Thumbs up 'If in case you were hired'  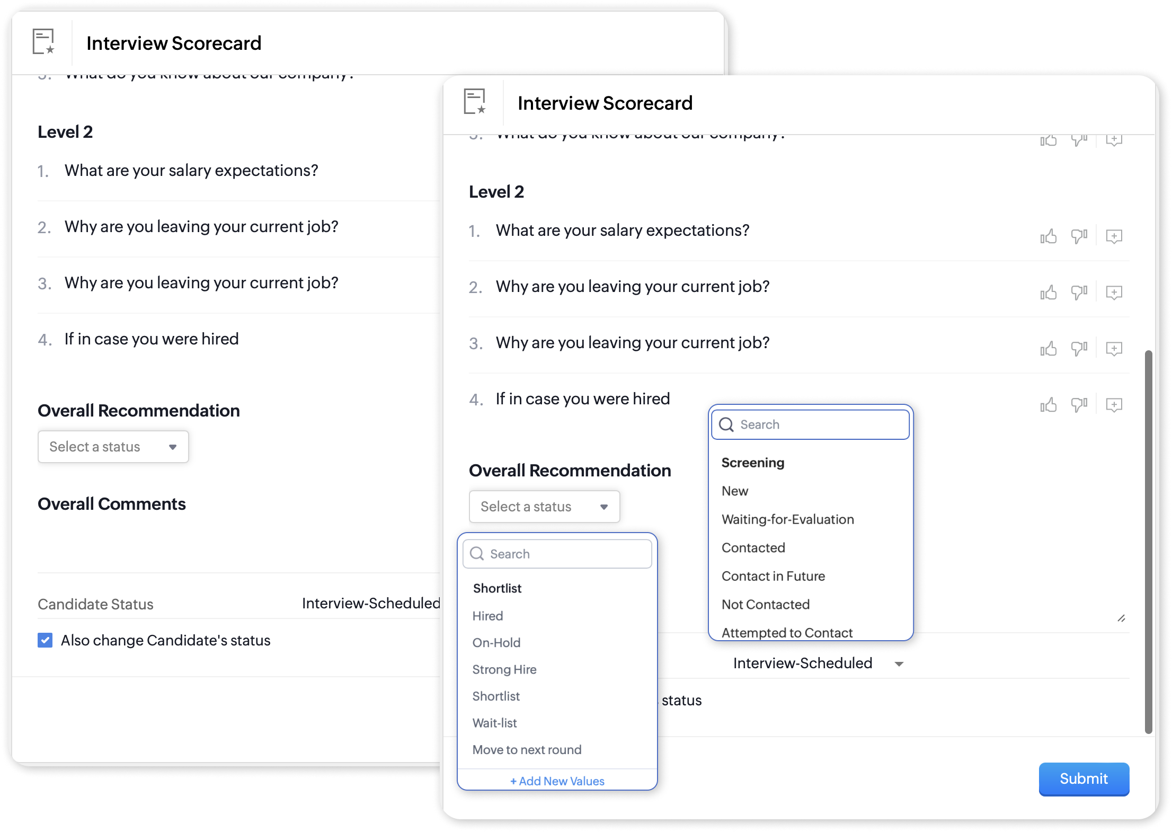(x=1048, y=405)
